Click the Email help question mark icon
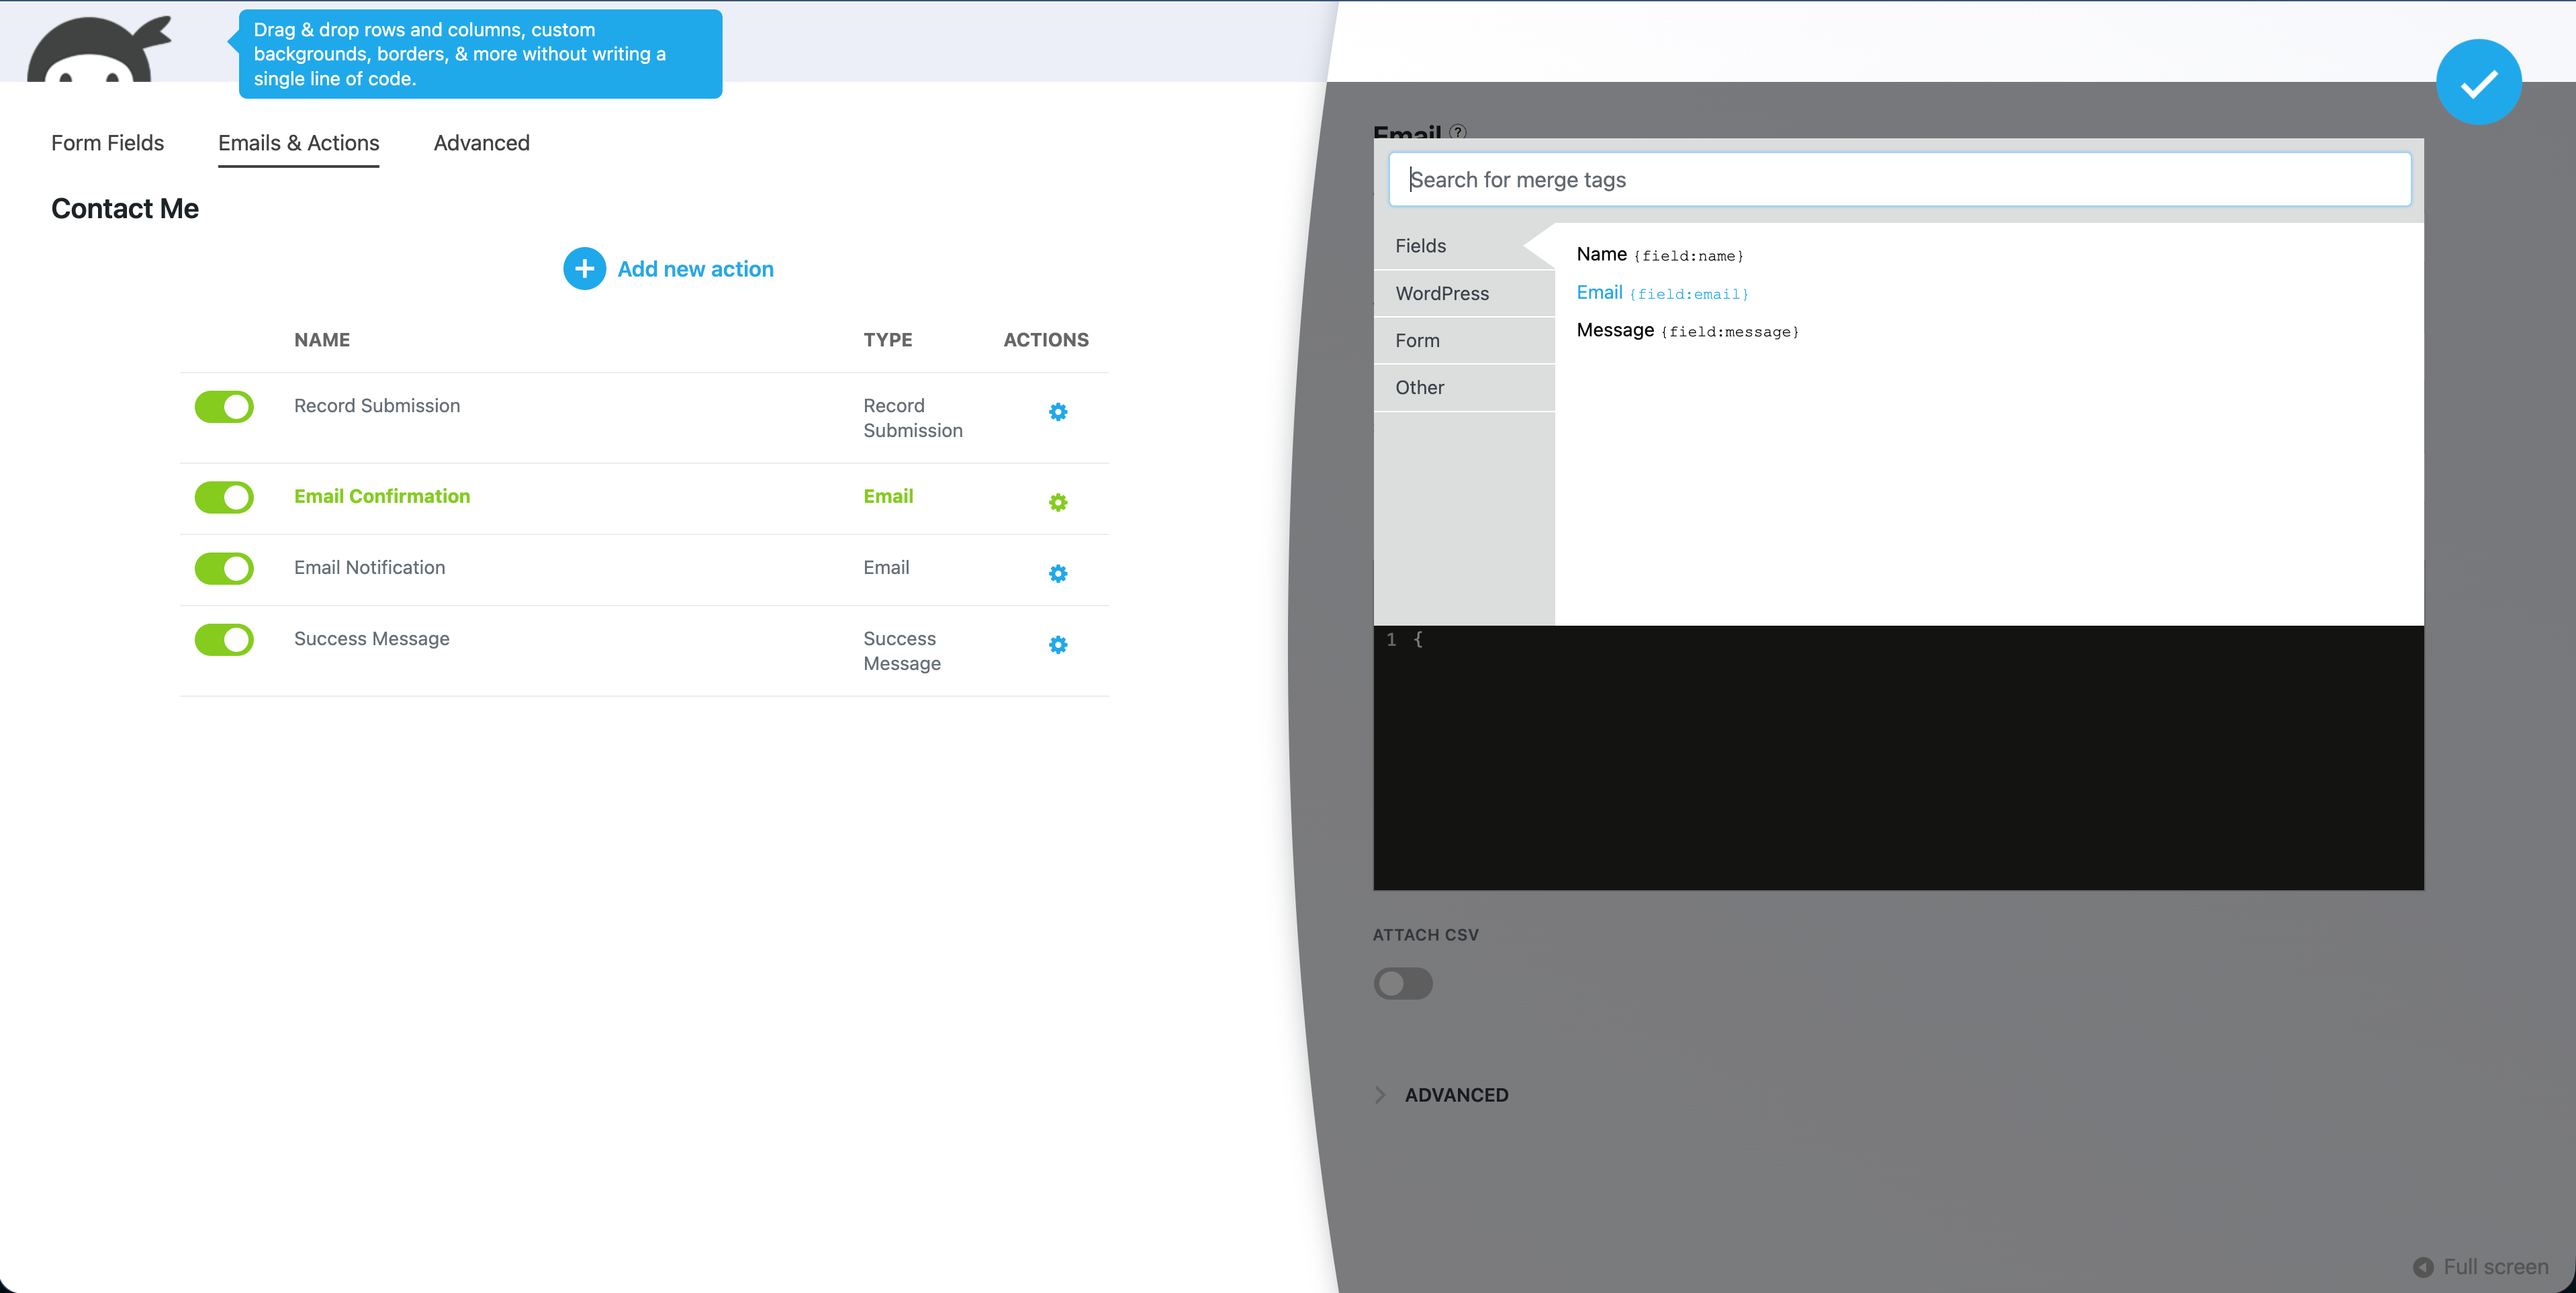 1457,131
